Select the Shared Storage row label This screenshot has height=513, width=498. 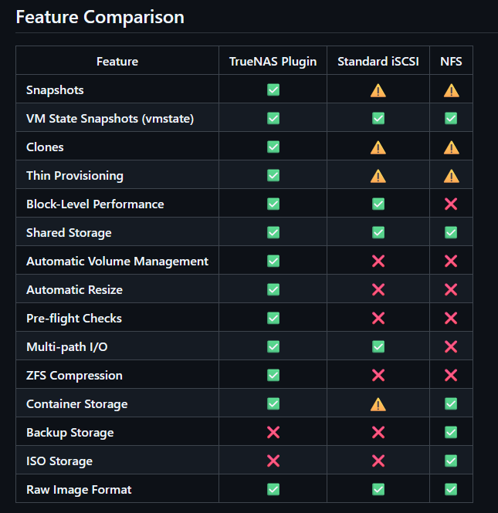[69, 233]
